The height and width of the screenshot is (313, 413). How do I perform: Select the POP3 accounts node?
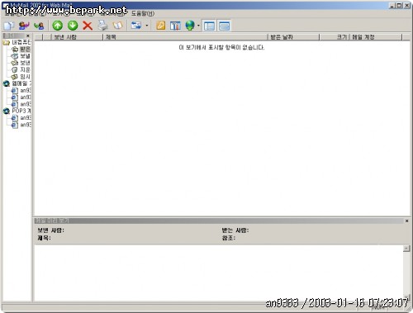tap(21, 111)
